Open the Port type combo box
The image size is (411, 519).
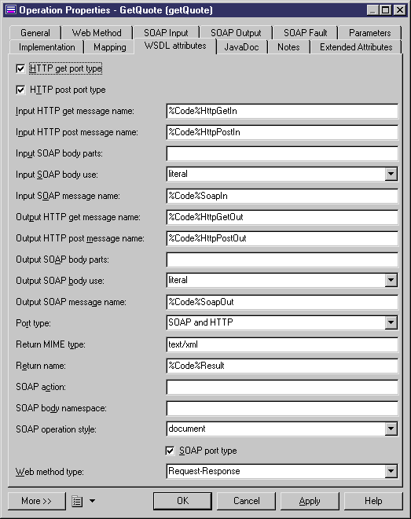tap(391, 322)
